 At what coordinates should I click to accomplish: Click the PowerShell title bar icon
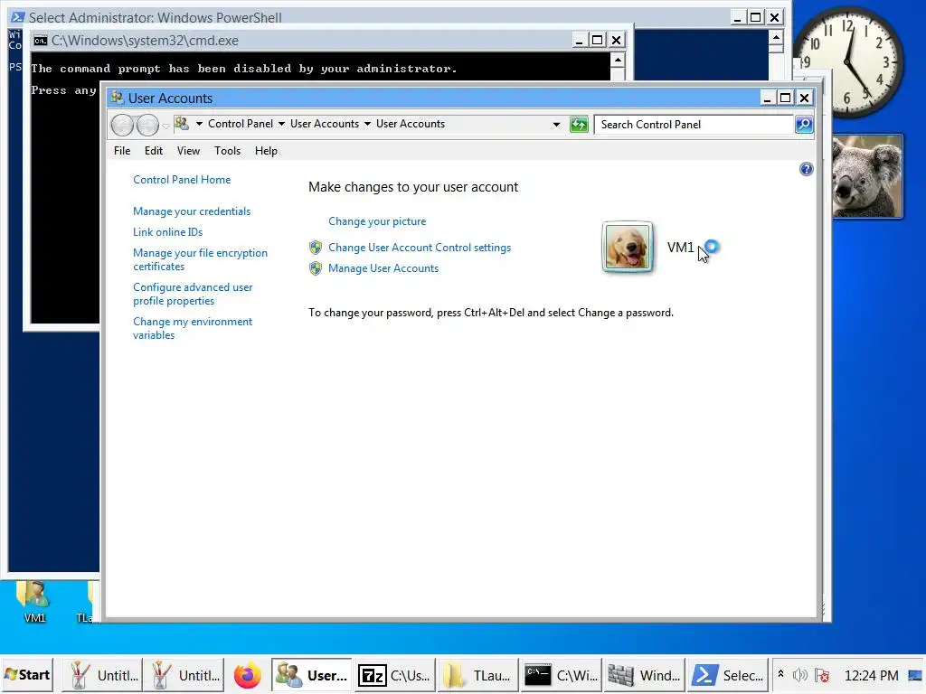18,17
